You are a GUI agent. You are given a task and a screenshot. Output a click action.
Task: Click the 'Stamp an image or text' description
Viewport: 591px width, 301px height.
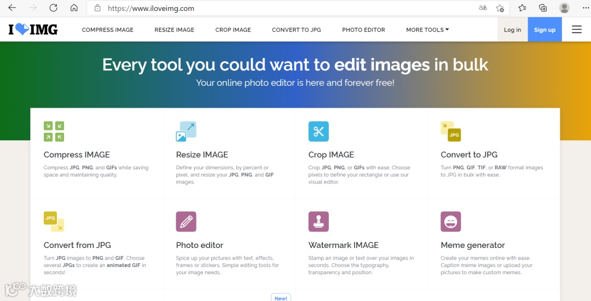coord(361,265)
